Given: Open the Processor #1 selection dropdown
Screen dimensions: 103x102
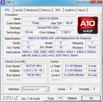Looking at the screenshot, I should point(35,89).
